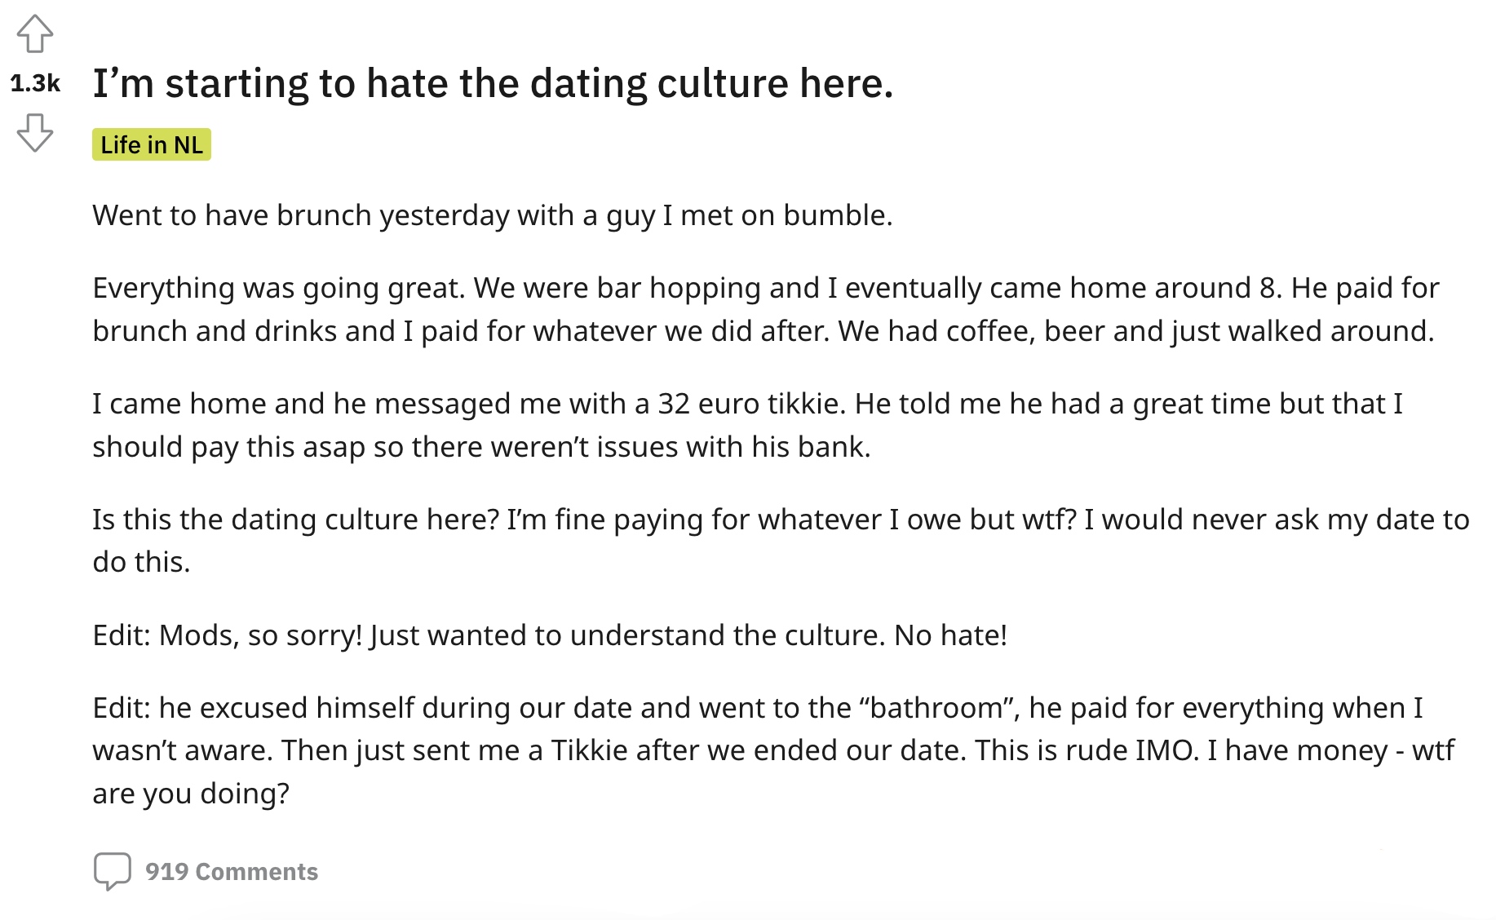Click the phrase "No hate!"
This screenshot has width=1496, height=920.
coord(950,635)
